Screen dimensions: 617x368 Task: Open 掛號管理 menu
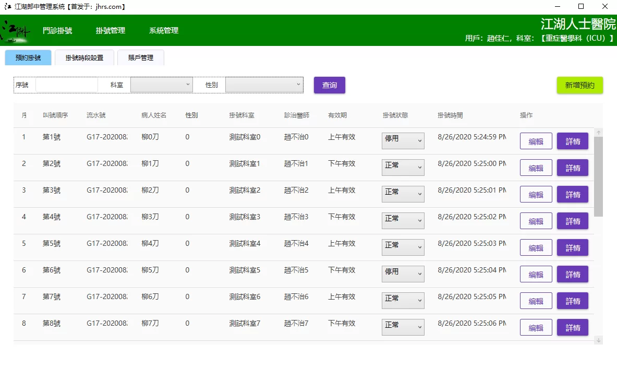click(111, 31)
